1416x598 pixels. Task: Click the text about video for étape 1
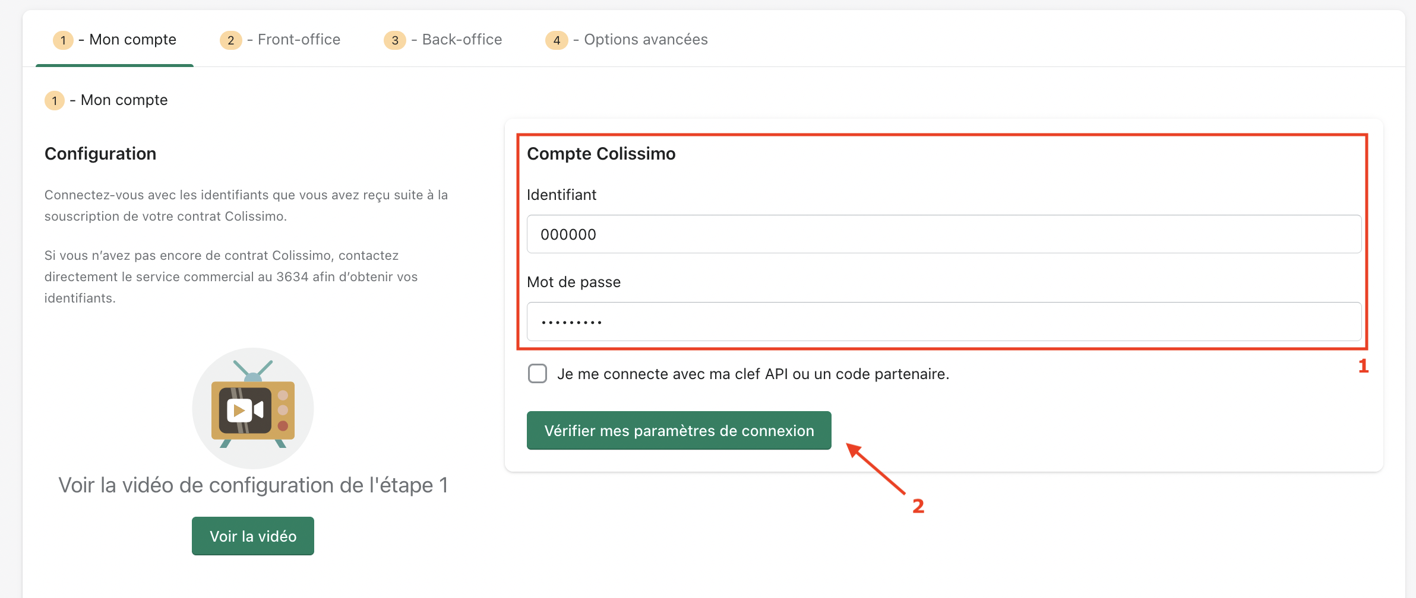pyautogui.click(x=253, y=485)
